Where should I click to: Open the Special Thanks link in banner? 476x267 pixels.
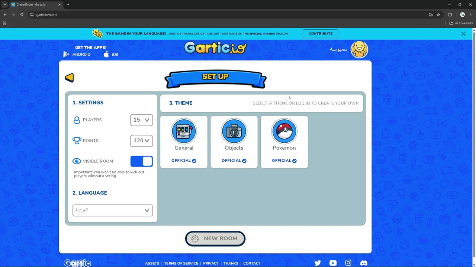click(262, 34)
